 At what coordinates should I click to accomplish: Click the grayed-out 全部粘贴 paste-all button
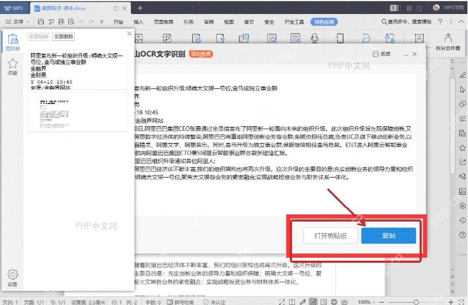(39, 37)
